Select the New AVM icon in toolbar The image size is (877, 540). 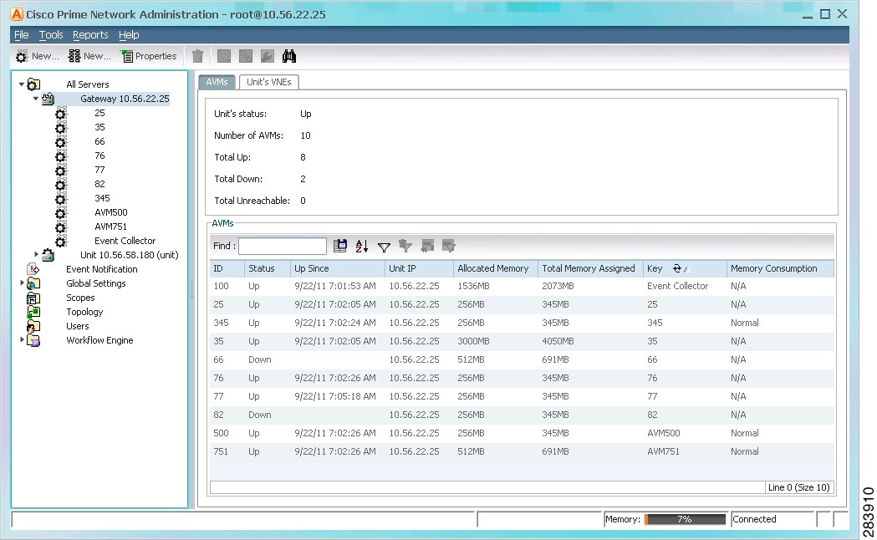point(37,56)
